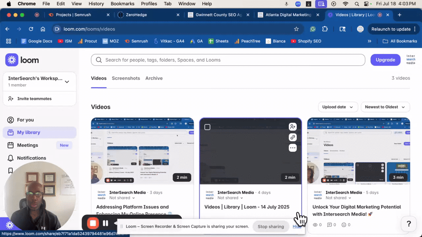This screenshot has width=422, height=237.
Task: Open macOS Spotlight search icon
Action: click(x=356, y=4)
